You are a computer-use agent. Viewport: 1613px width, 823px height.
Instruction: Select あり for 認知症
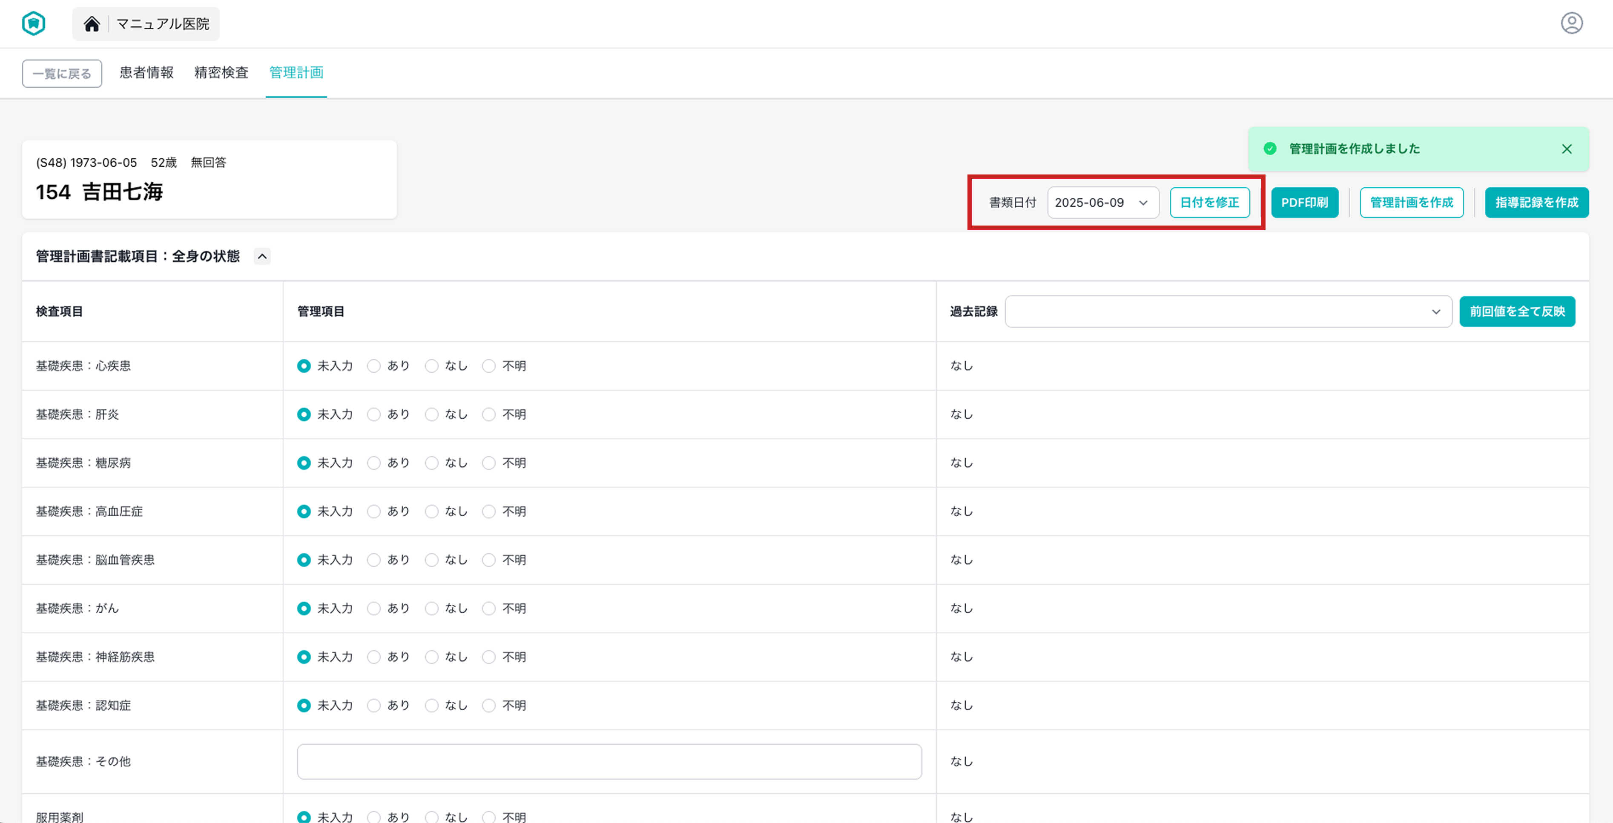click(x=374, y=706)
